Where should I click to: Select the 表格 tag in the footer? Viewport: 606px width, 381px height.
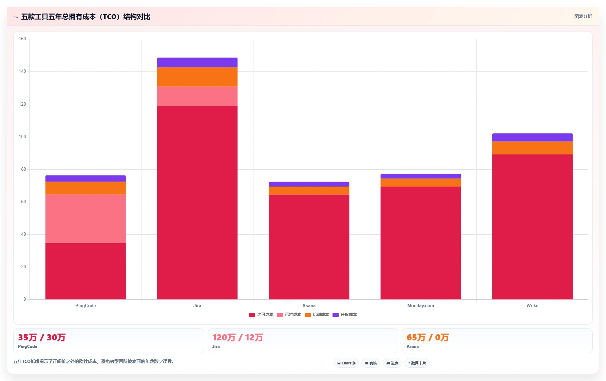click(371, 363)
